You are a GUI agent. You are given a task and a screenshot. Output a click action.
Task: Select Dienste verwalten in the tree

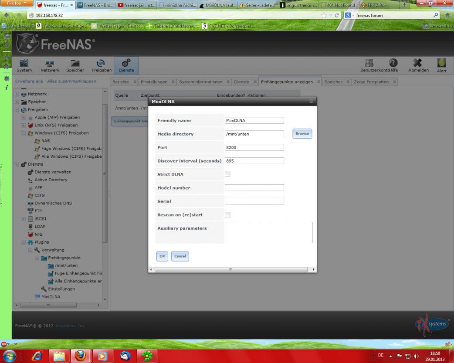coord(53,172)
